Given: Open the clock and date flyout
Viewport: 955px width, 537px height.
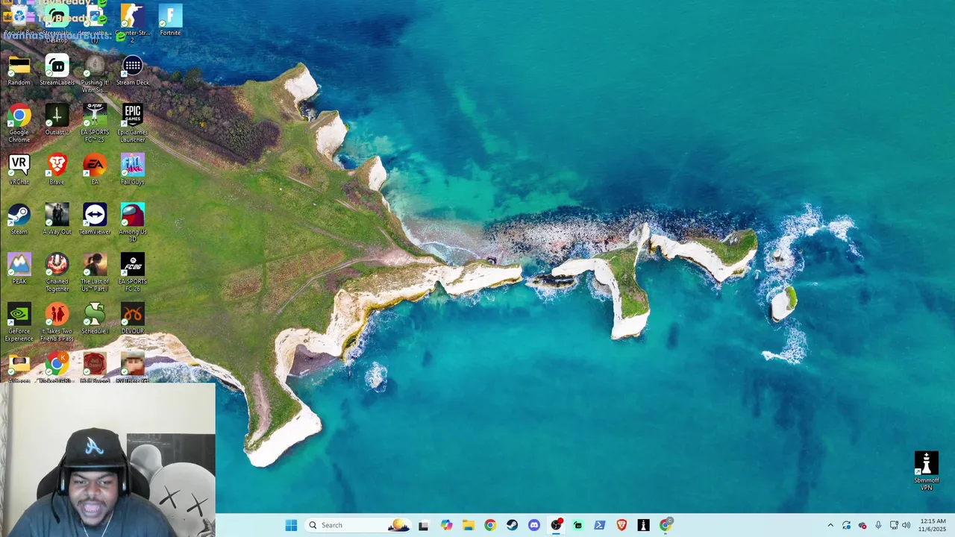Looking at the screenshot, I should tap(933, 525).
